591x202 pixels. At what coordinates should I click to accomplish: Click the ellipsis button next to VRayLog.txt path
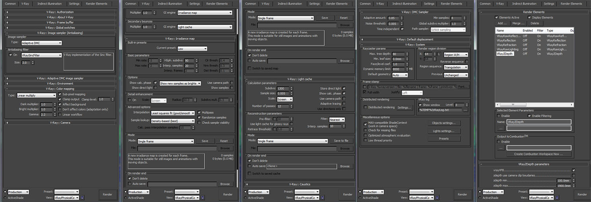(x=465, y=110)
